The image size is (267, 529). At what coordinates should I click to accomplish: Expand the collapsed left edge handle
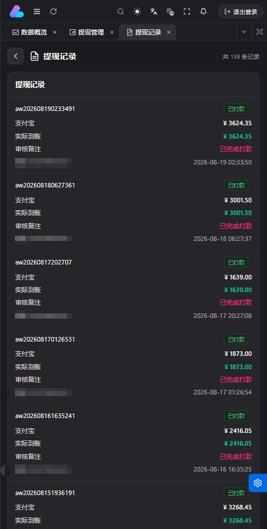pyautogui.click(x=3, y=470)
